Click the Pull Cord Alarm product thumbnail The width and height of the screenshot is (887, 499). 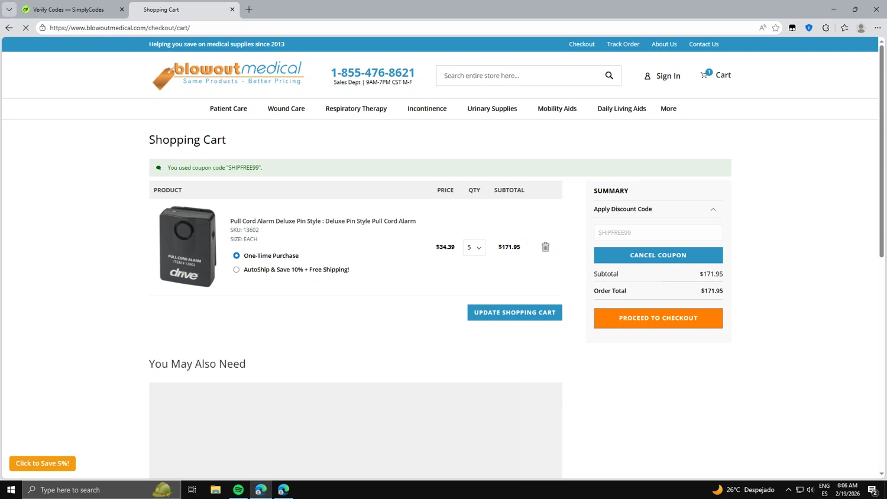(x=187, y=247)
